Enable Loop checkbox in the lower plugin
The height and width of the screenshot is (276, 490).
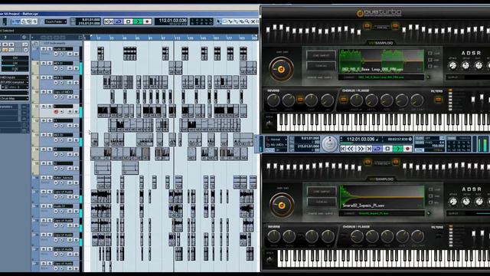click(x=430, y=189)
